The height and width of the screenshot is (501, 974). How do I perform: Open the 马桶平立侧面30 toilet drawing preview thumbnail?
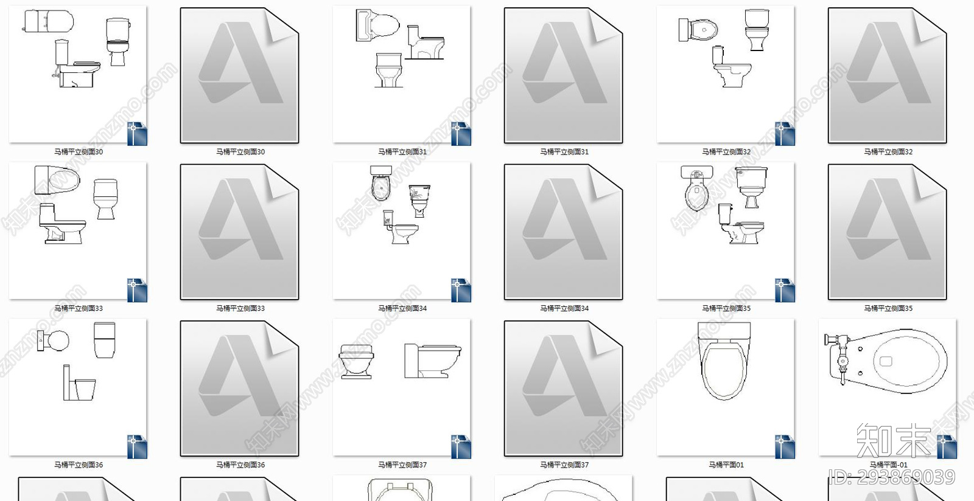coord(78,74)
